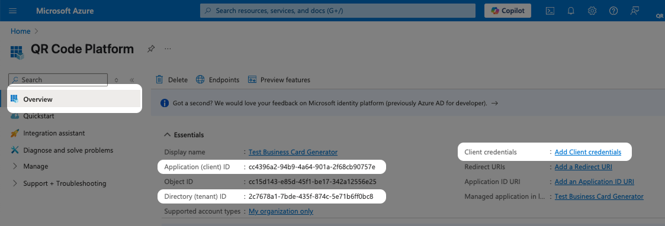Click Add a Redirect URI link

[x=583, y=167]
